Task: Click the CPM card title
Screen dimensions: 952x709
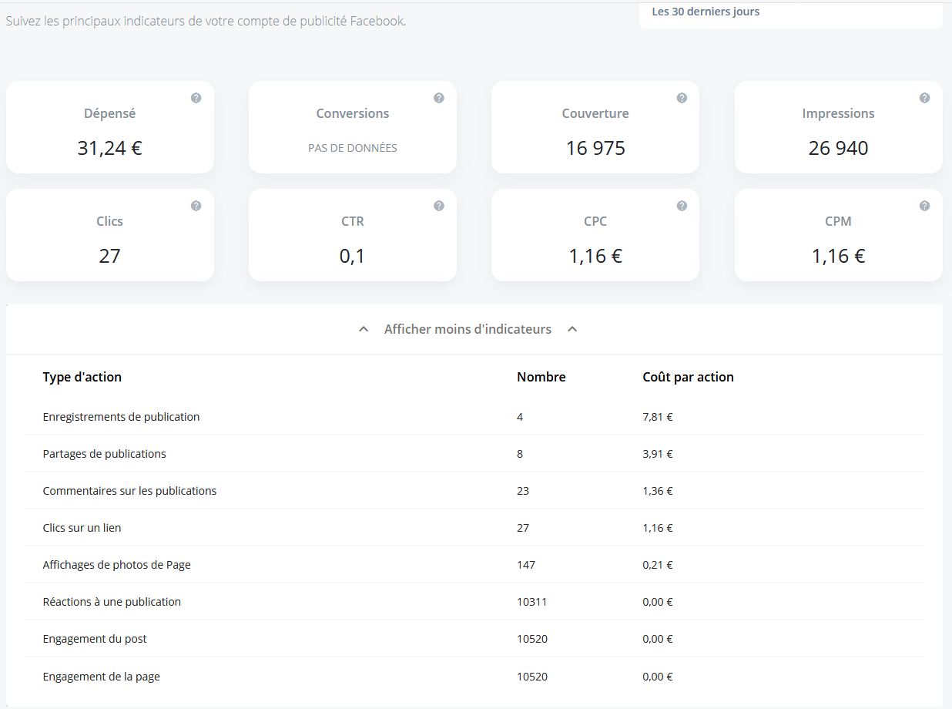Action: [x=838, y=221]
